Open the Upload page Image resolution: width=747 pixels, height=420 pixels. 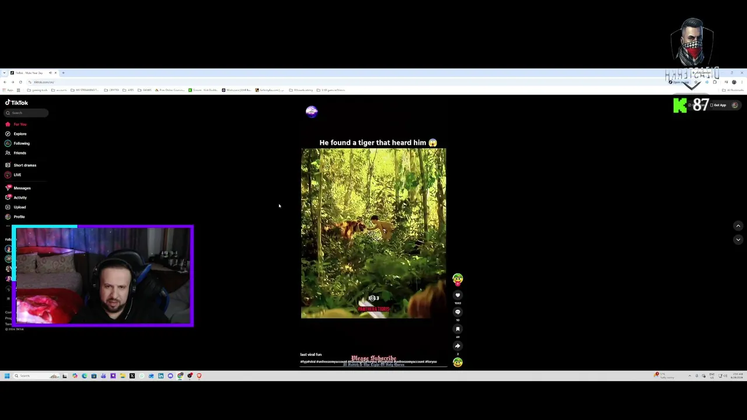pyautogui.click(x=16, y=207)
